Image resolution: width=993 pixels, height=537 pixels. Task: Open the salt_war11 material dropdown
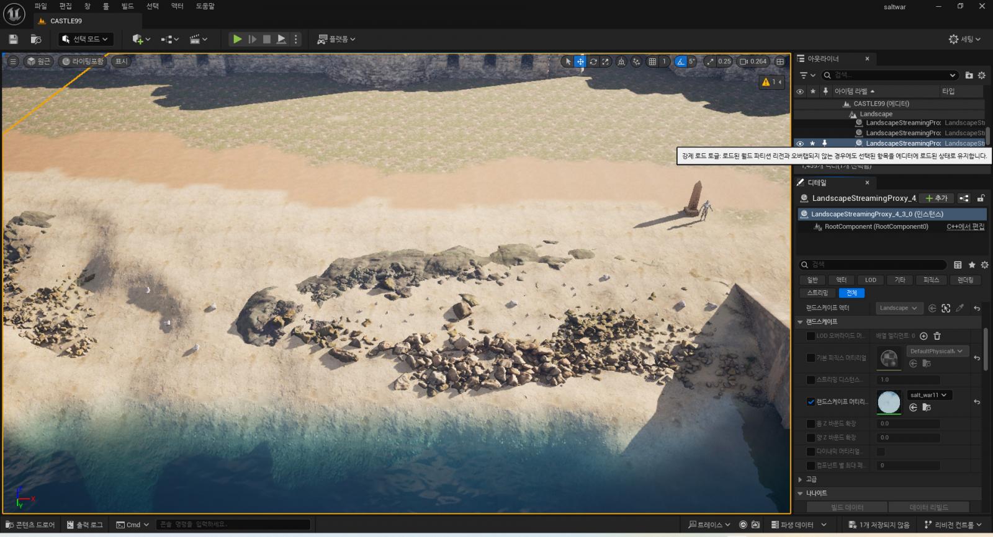coord(928,395)
